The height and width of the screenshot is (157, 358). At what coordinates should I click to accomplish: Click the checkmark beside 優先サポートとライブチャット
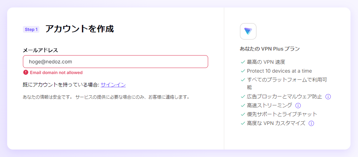pos(243,114)
